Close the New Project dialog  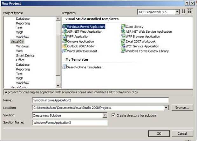coord(192,3)
